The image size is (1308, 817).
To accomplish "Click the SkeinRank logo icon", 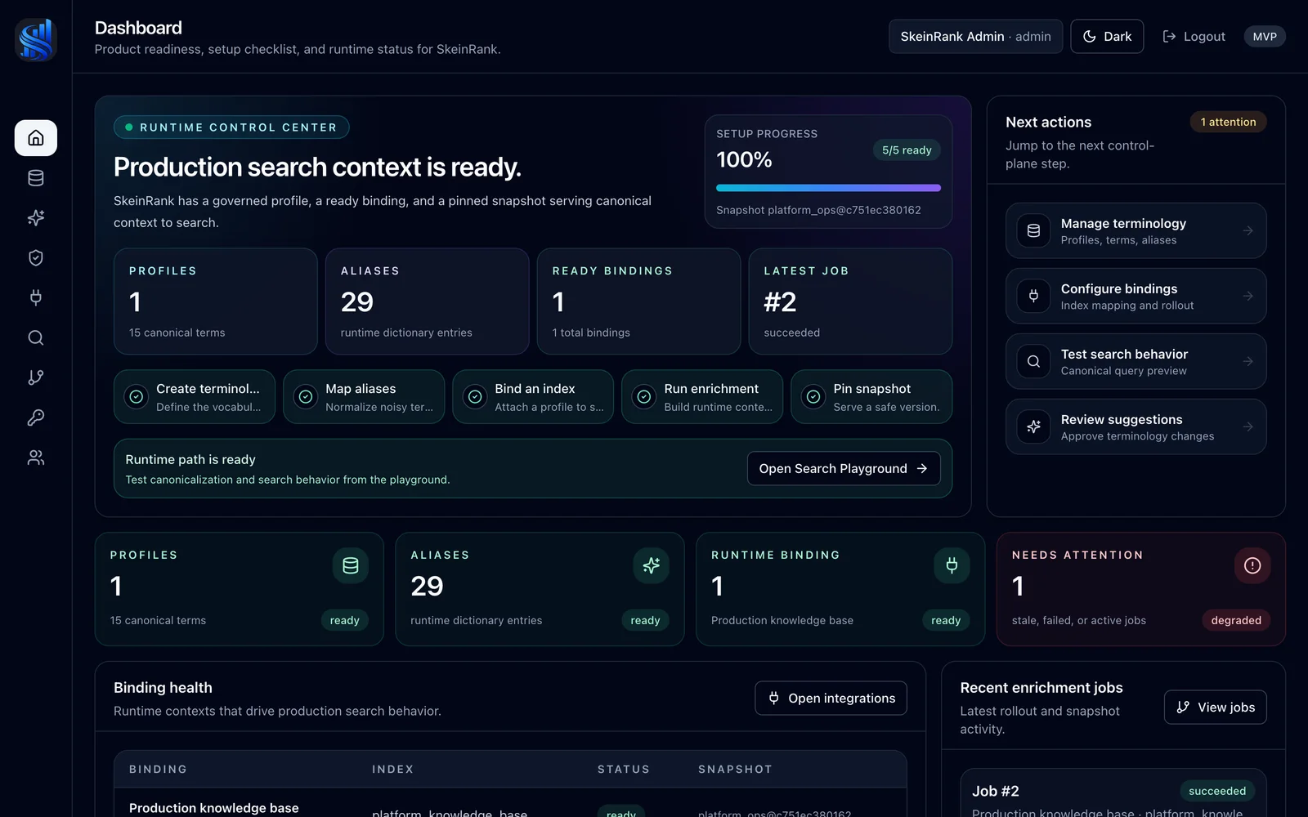I will coord(36,39).
